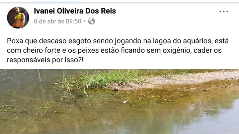239x134 pixels.
Task: Click the word oxigênio in post text
Action: point(177,51)
